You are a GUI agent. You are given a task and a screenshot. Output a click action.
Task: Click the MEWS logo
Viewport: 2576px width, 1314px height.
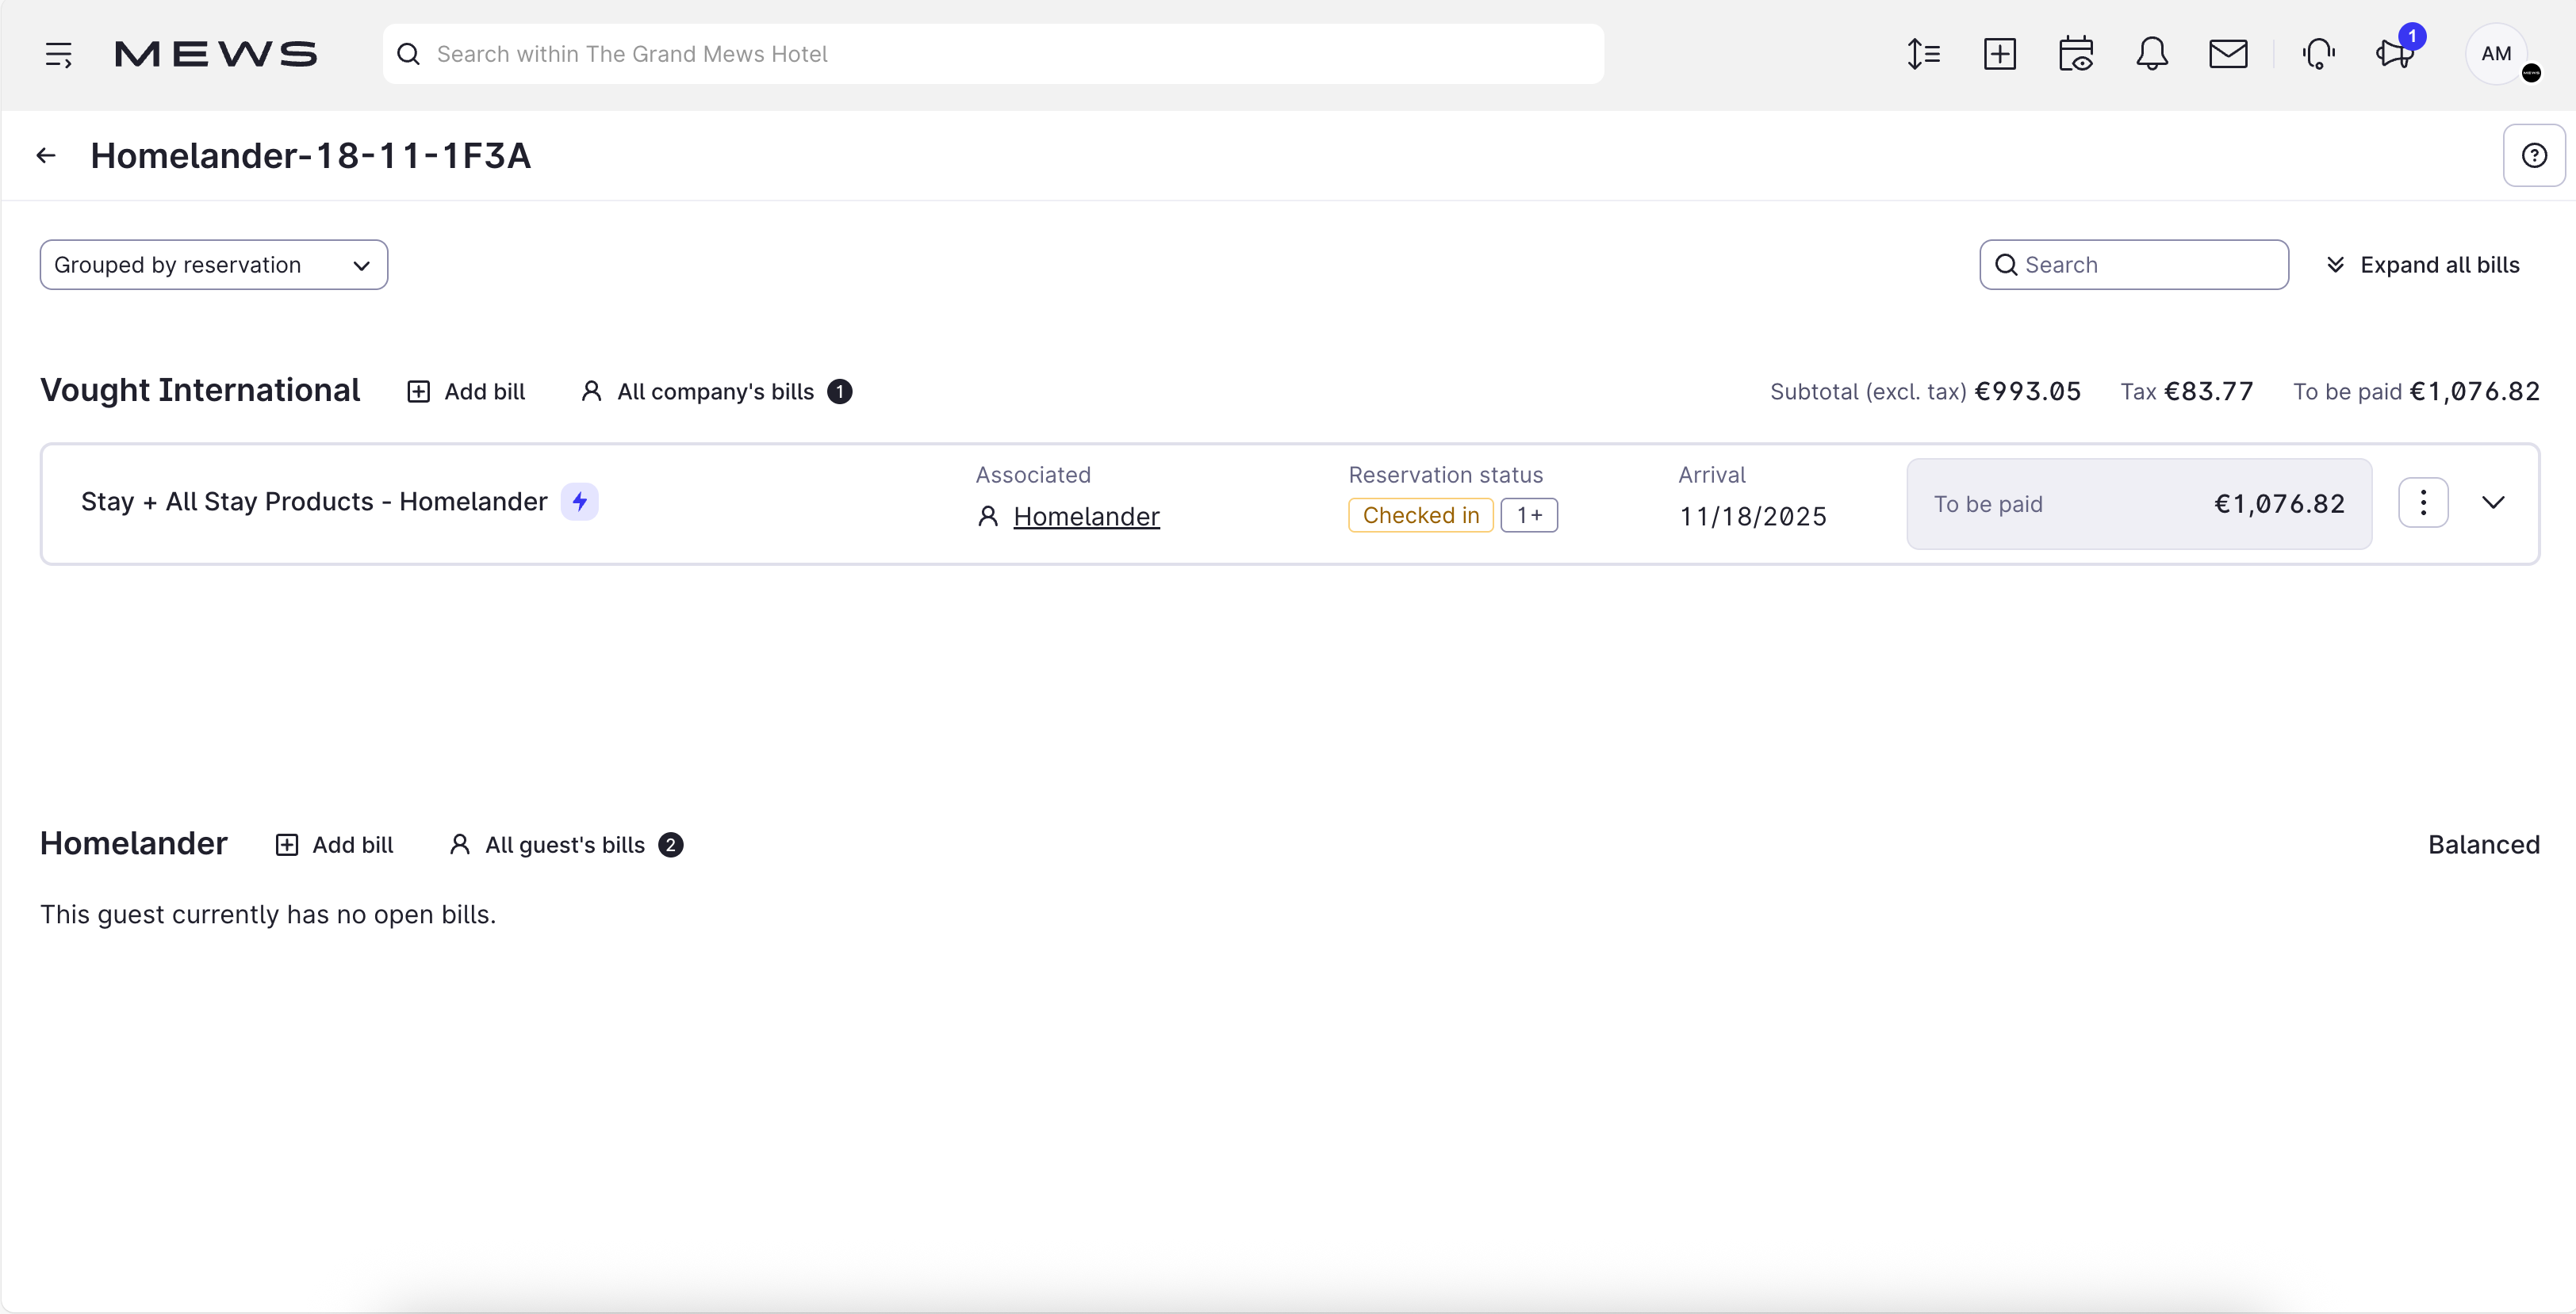coord(216,54)
